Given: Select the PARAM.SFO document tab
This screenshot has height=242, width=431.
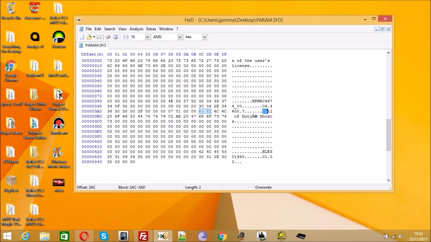Looking at the screenshot, I should [93, 45].
